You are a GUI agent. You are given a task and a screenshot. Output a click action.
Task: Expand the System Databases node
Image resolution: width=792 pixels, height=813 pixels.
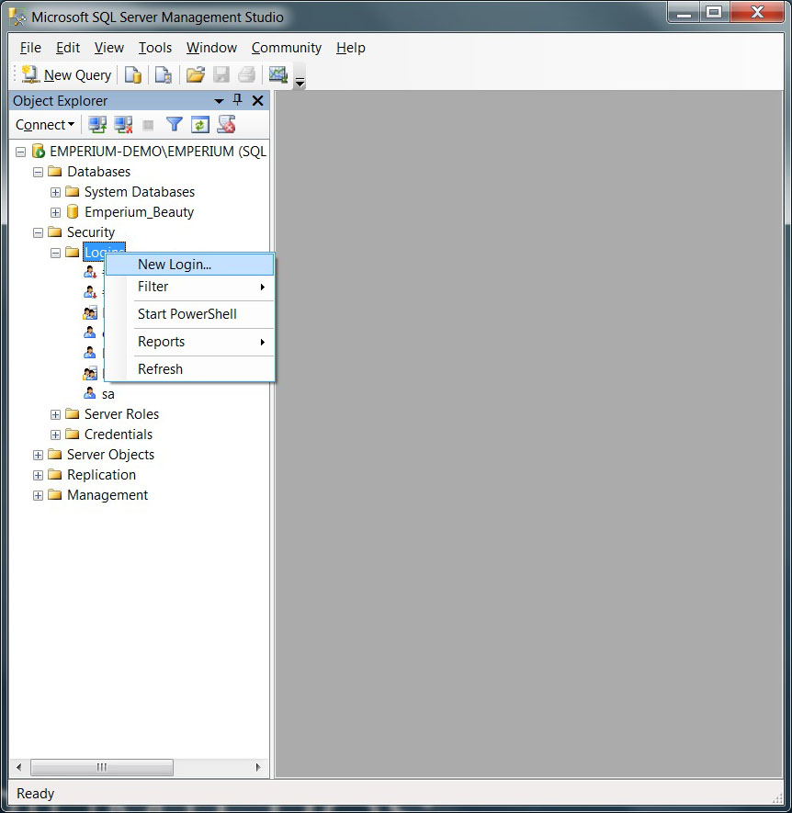[x=55, y=192]
